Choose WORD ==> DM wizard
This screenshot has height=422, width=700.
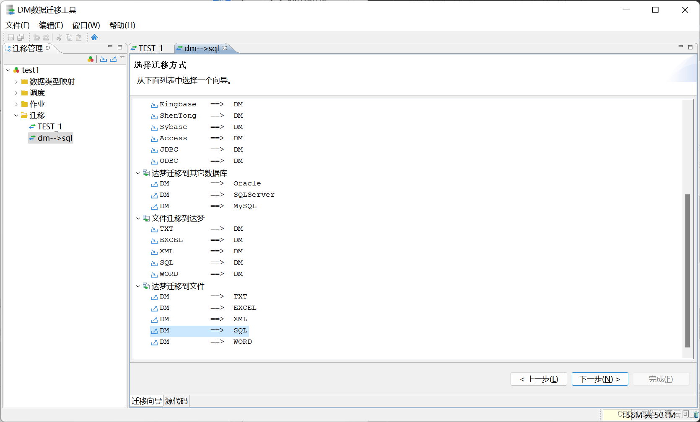[x=197, y=274]
